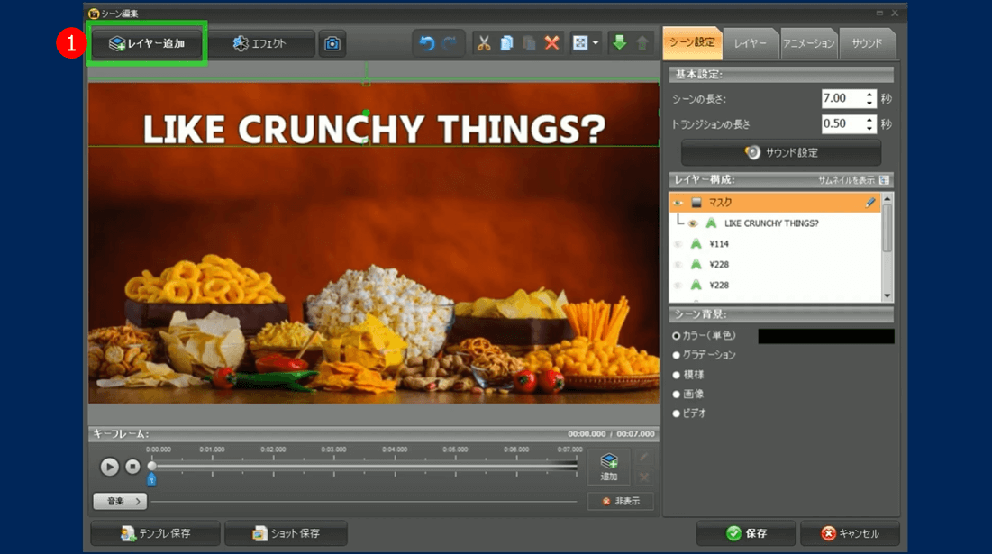992x554 pixels.
Task: Click the camera snapshot icon
Action: pyautogui.click(x=332, y=43)
